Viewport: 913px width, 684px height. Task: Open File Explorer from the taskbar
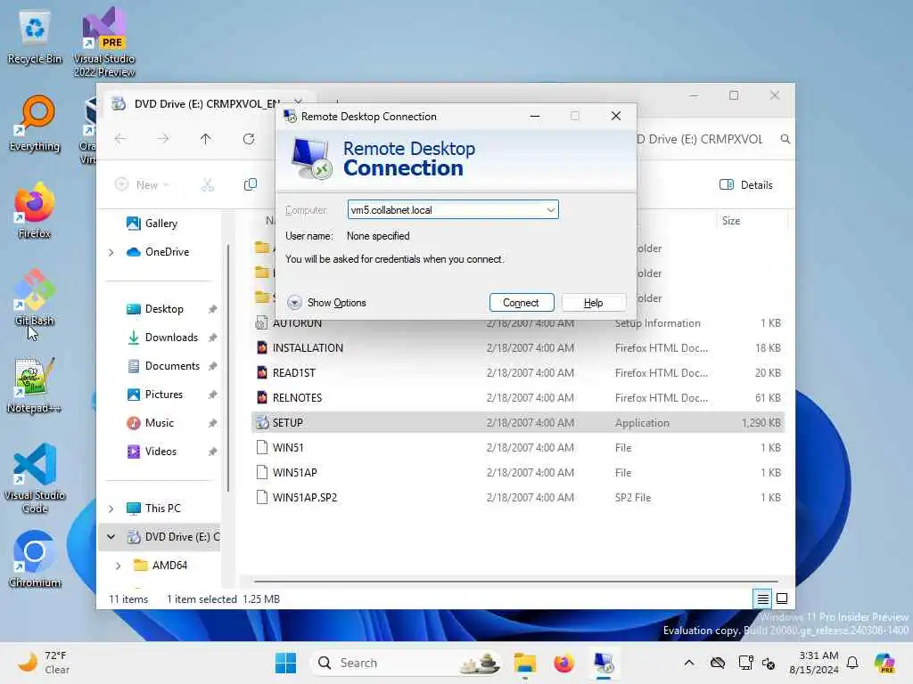point(524,663)
